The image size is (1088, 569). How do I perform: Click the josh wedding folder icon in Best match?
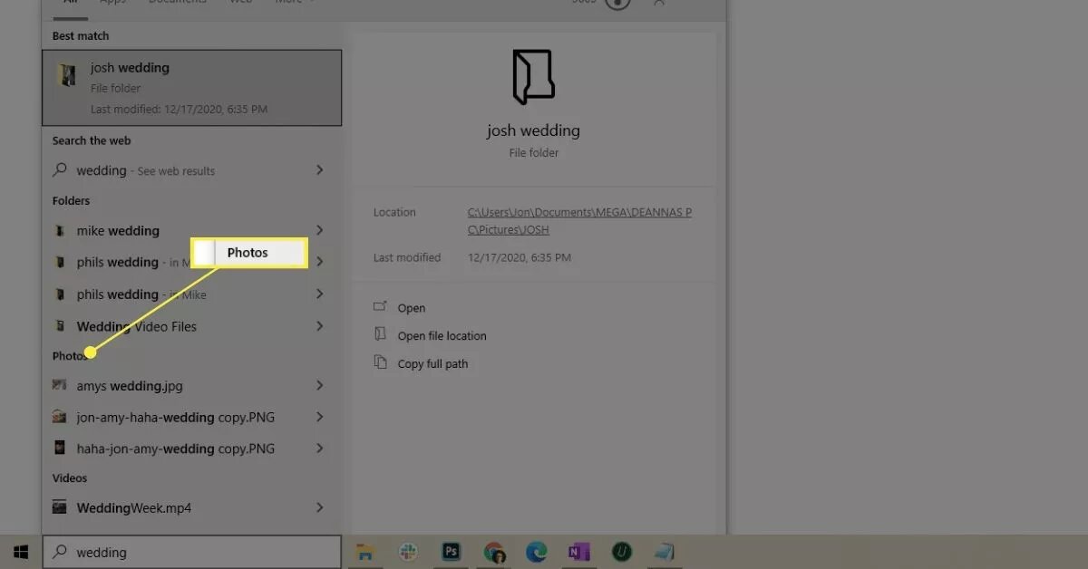66,75
